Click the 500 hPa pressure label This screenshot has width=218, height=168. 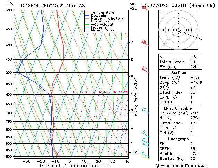coord(10,72)
